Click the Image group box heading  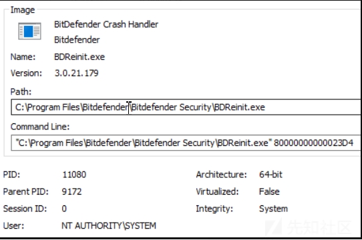point(23,10)
